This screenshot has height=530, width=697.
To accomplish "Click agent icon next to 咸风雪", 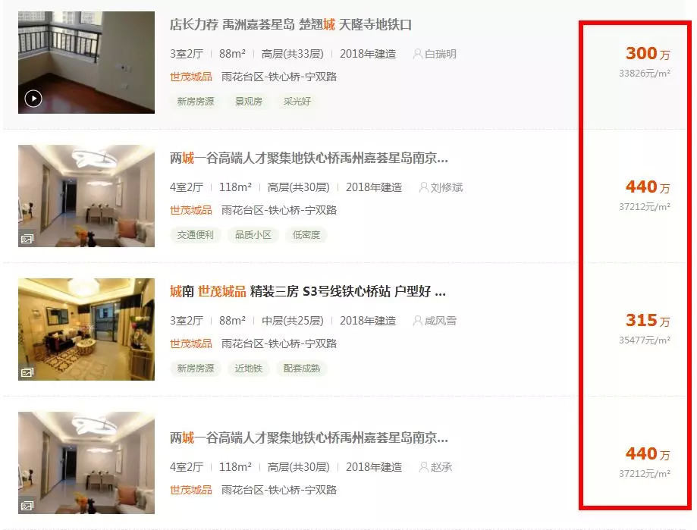I will pyautogui.click(x=417, y=320).
